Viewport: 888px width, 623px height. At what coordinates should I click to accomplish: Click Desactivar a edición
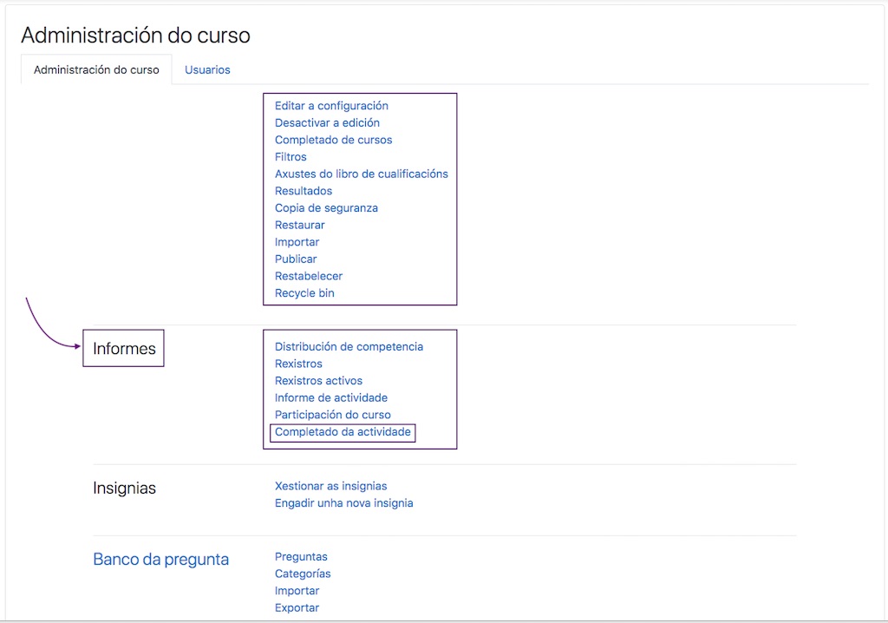pyautogui.click(x=326, y=122)
